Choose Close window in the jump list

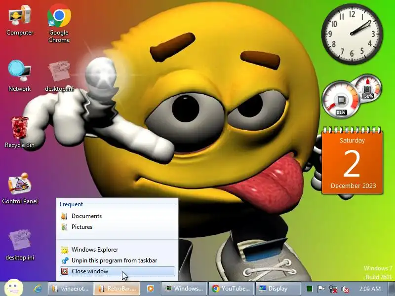(117, 271)
